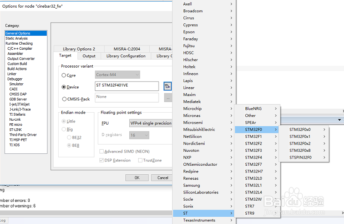Expand the STSPIN32F0 device list
344x224 pixels.
point(304,158)
